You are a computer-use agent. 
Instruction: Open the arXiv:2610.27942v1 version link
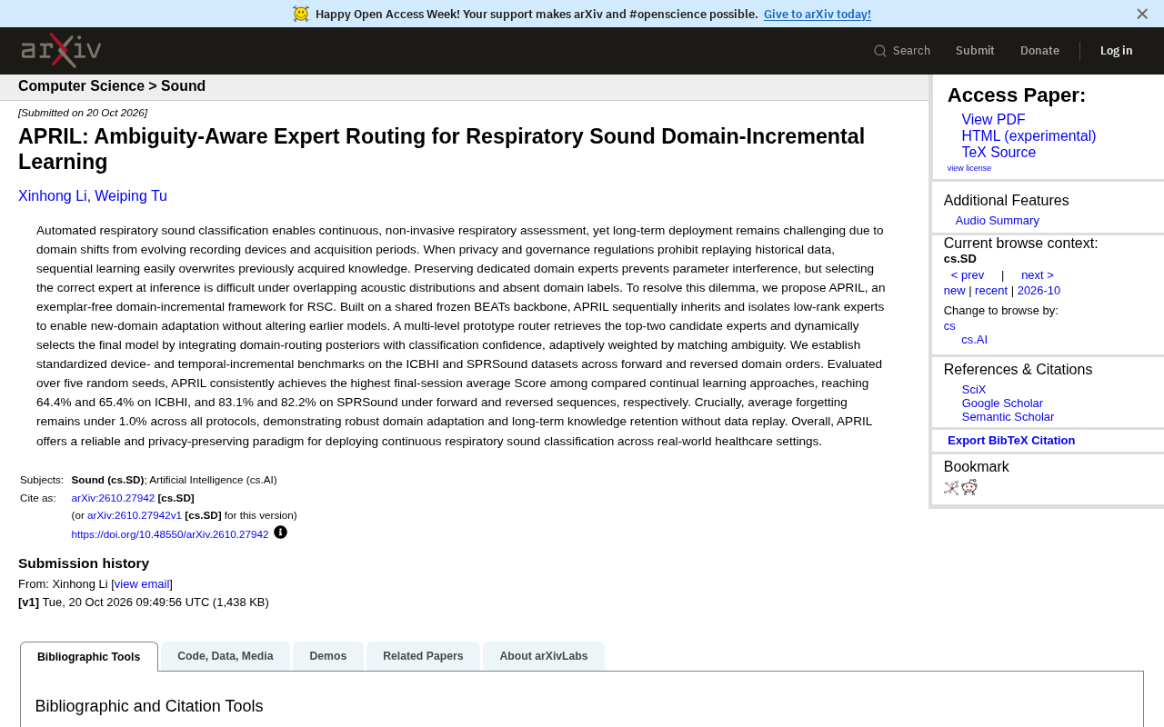[135, 515]
